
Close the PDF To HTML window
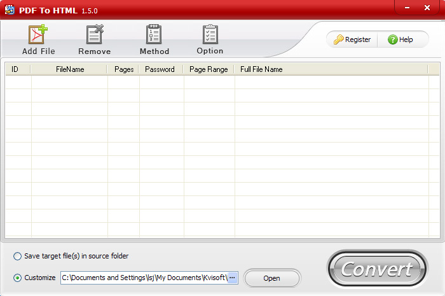(427, 8)
